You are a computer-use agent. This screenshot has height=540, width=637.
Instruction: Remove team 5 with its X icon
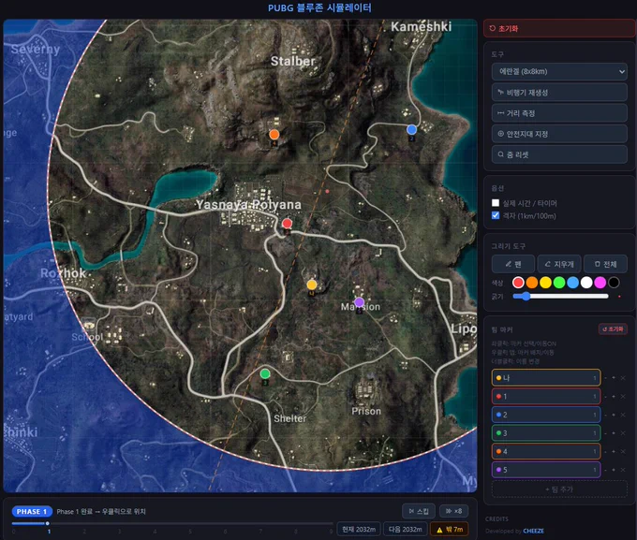(623, 470)
